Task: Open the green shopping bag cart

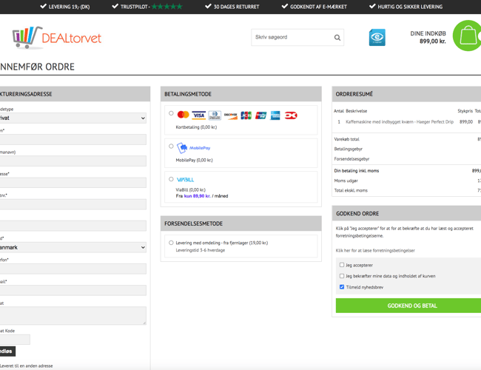Action: [x=468, y=36]
